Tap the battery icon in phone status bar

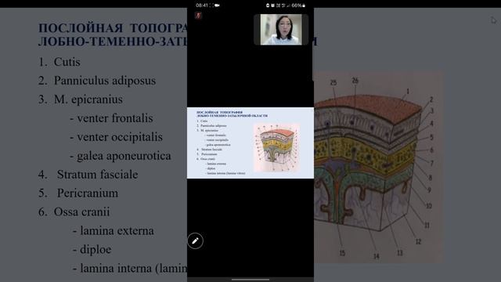click(x=304, y=5)
